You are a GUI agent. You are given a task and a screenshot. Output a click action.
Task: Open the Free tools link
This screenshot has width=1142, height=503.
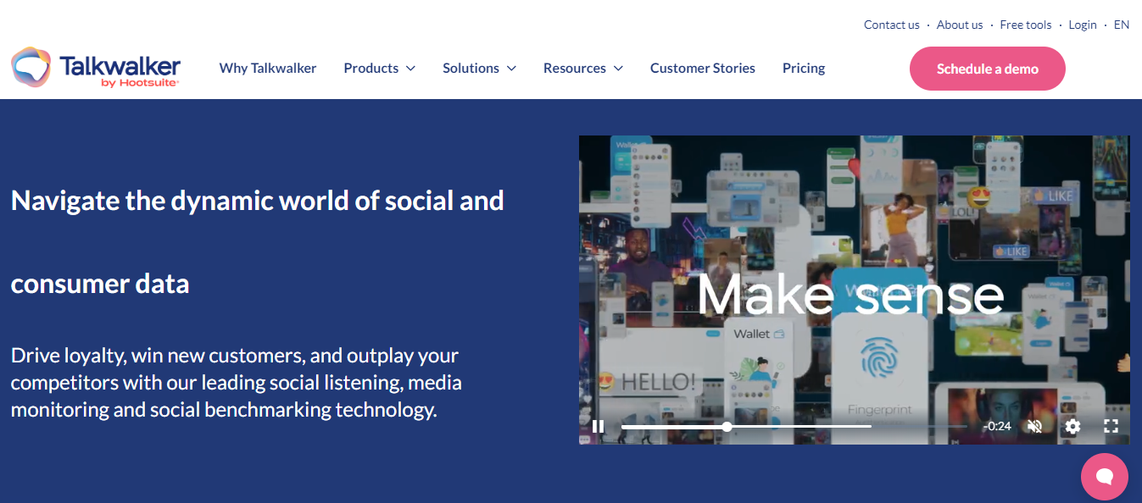click(1025, 25)
